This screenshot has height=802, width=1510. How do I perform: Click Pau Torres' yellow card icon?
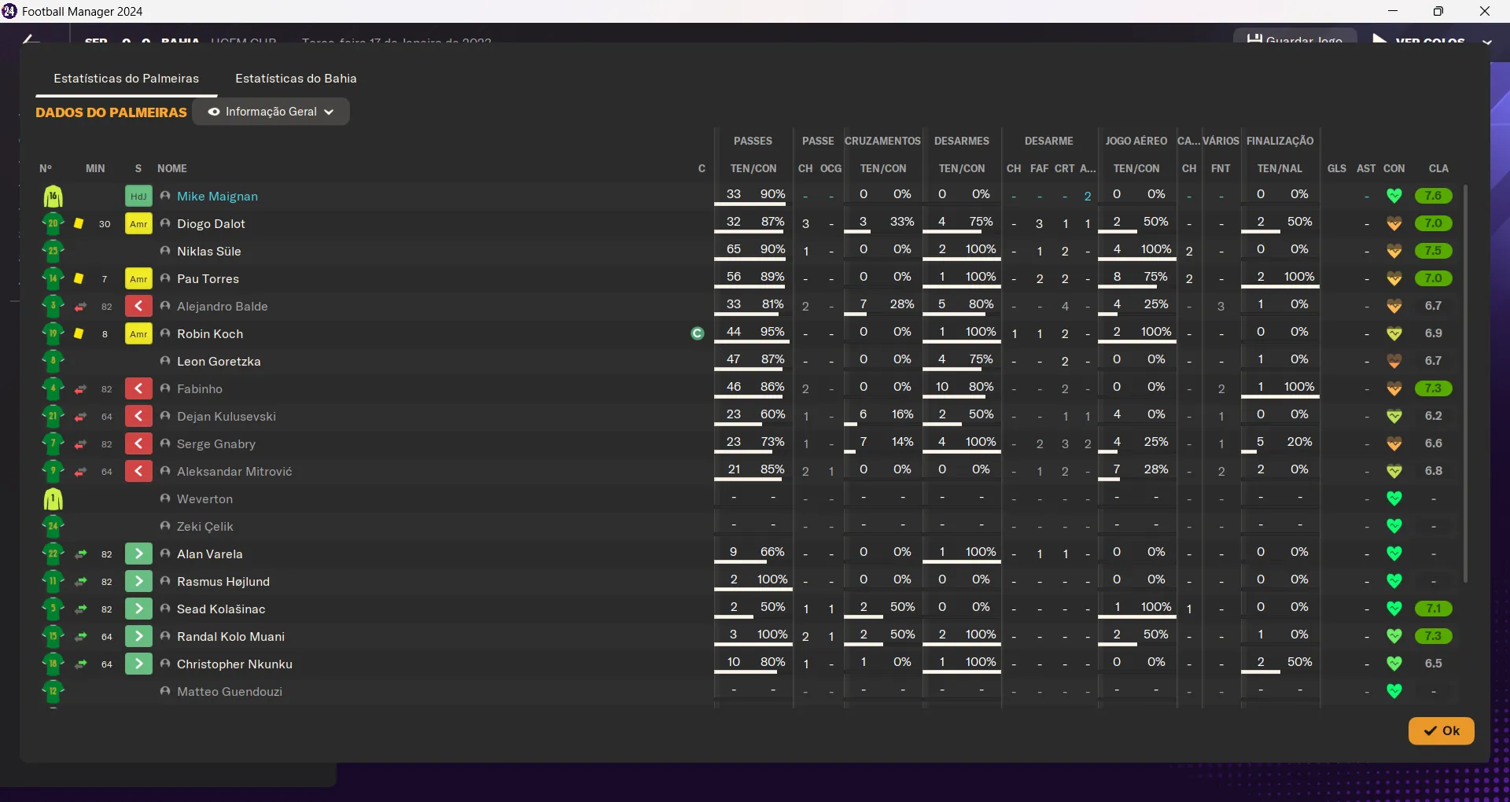79,278
